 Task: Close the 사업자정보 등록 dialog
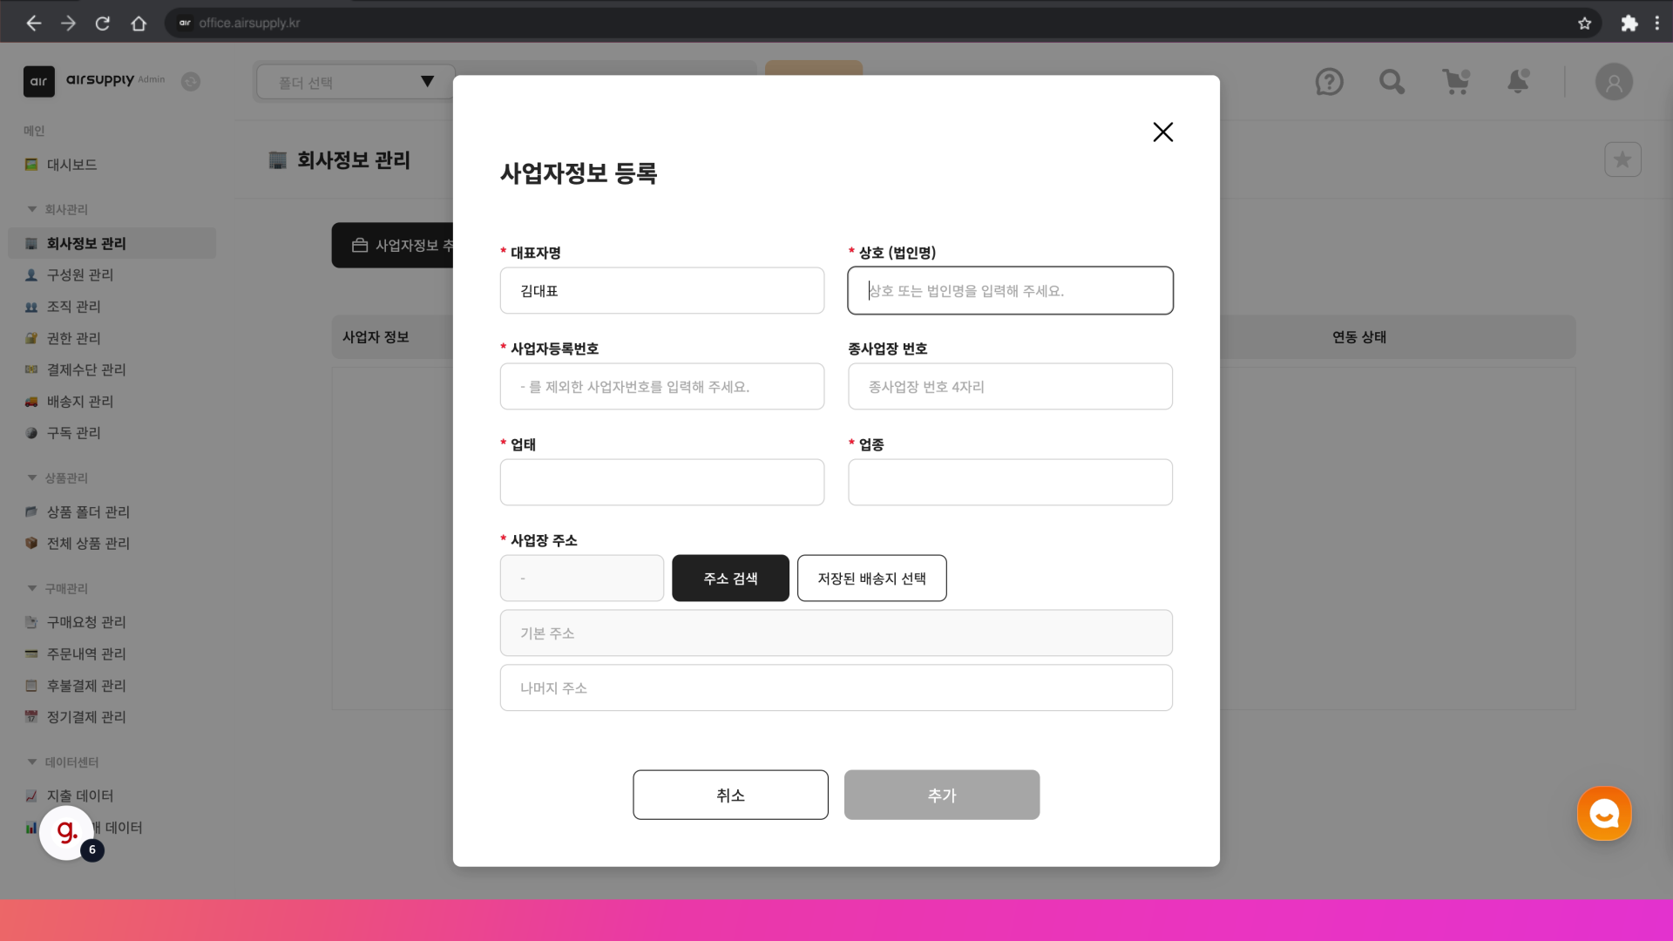point(1162,132)
